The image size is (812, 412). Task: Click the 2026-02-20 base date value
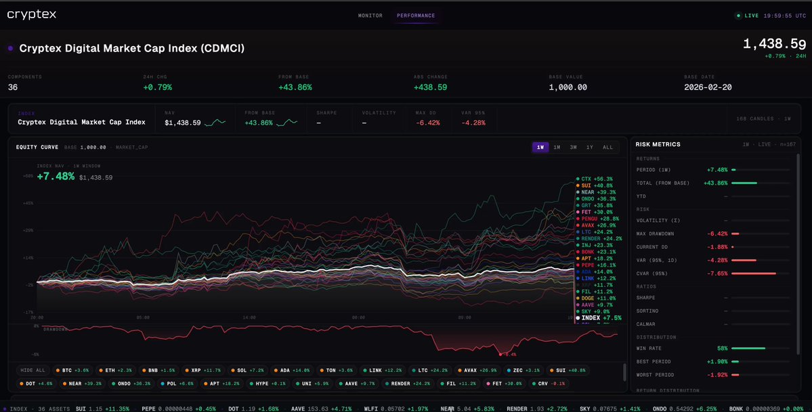click(x=708, y=87)
